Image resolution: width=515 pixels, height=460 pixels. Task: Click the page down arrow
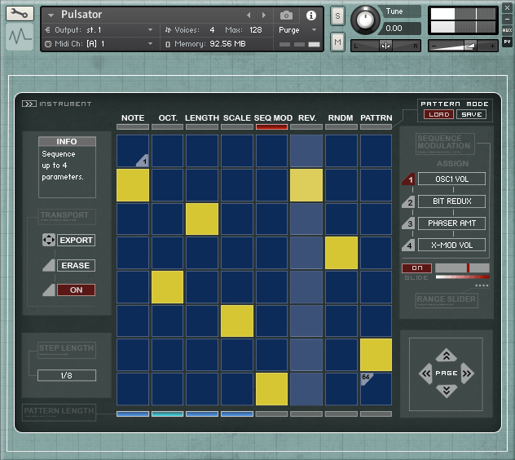coord(446,391)
